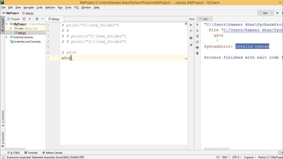Image resolution: width=283 pixels, height=159 pixels.
Task: Open the Code menu
Action: click(x=39, y=8)
